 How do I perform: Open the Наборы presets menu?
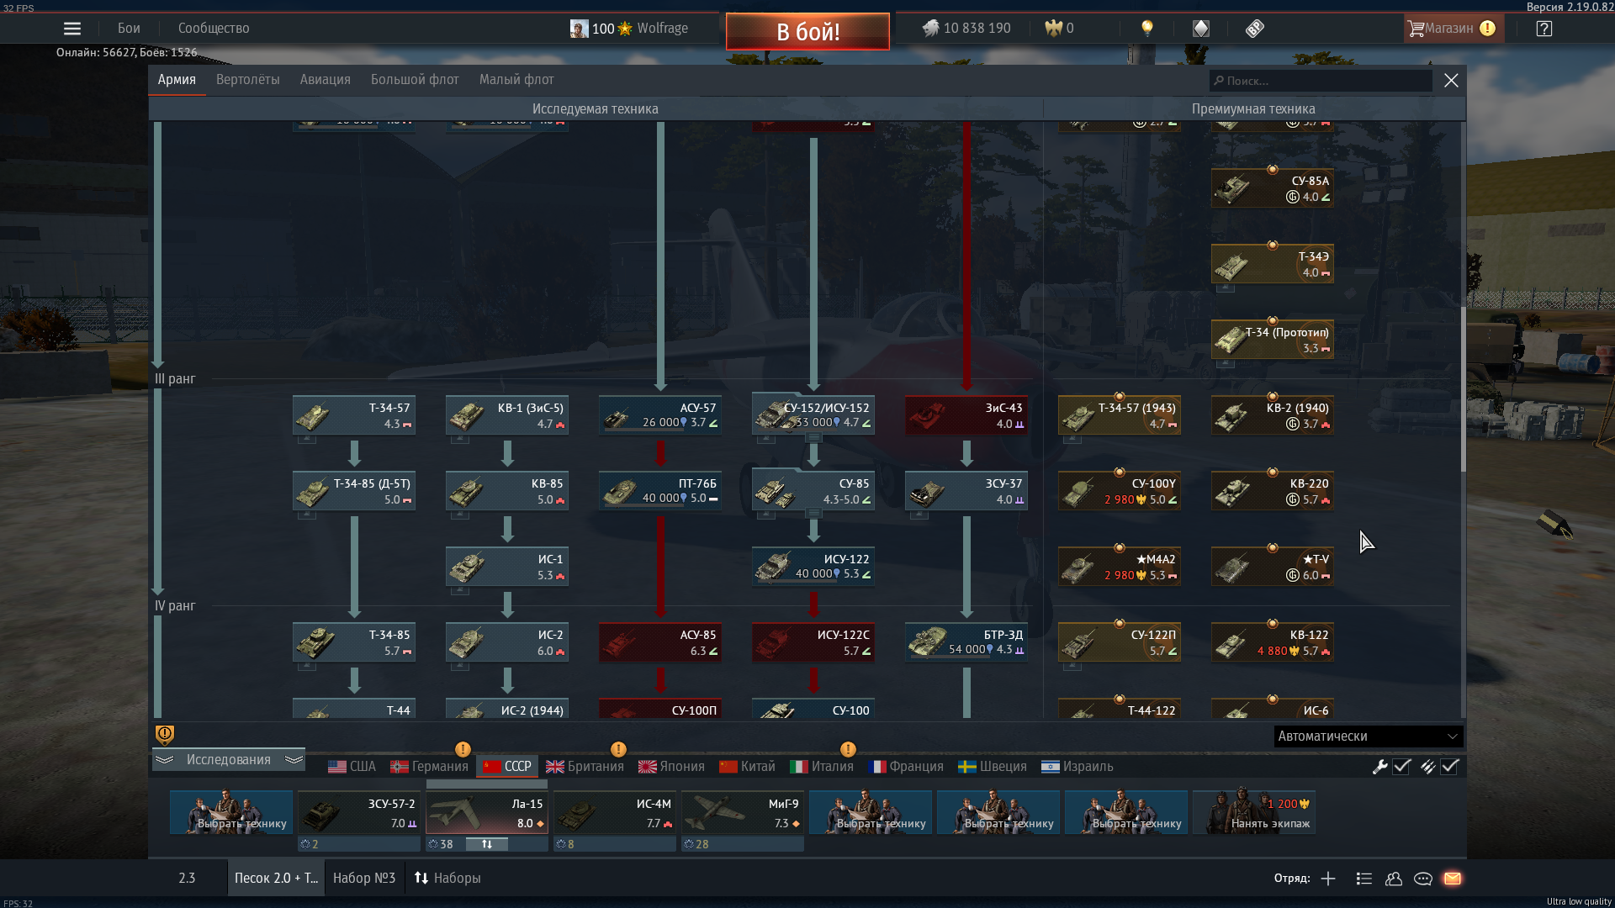pyautogui.click(x=447, y=879)
